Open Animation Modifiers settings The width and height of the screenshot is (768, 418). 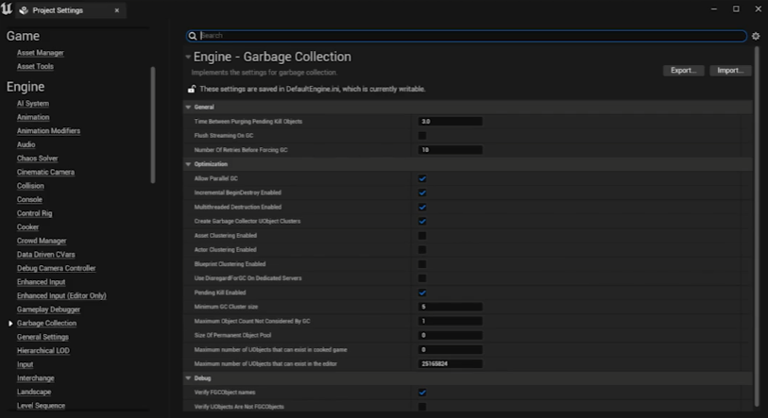[48, 131]
